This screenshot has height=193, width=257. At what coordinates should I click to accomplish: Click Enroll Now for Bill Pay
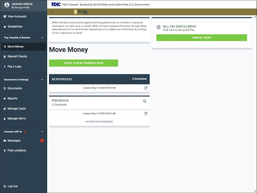(x=202, y=38)
